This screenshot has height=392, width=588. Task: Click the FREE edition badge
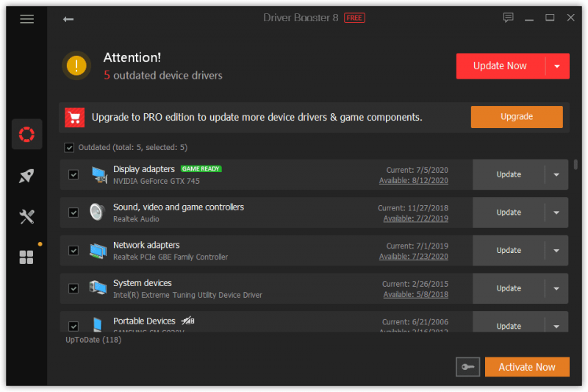[354, 18]
